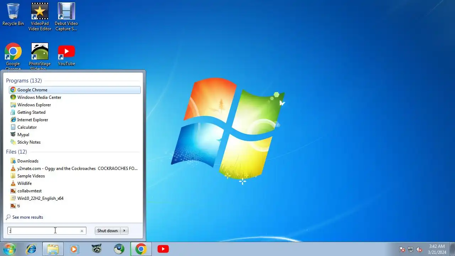
Task: Click See more results link
Action: [x=25, y=217]
